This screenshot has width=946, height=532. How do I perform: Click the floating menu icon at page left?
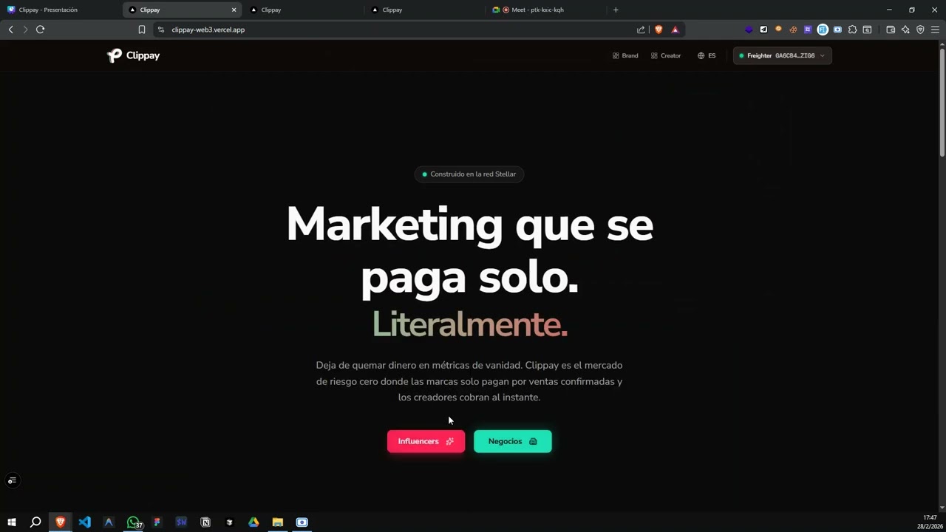[x=12, y=481]
